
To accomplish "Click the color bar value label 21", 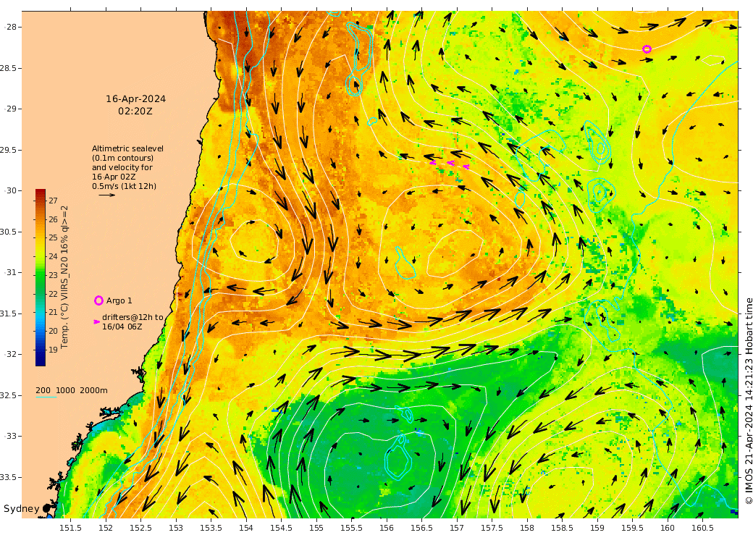I will click(53, 312).
